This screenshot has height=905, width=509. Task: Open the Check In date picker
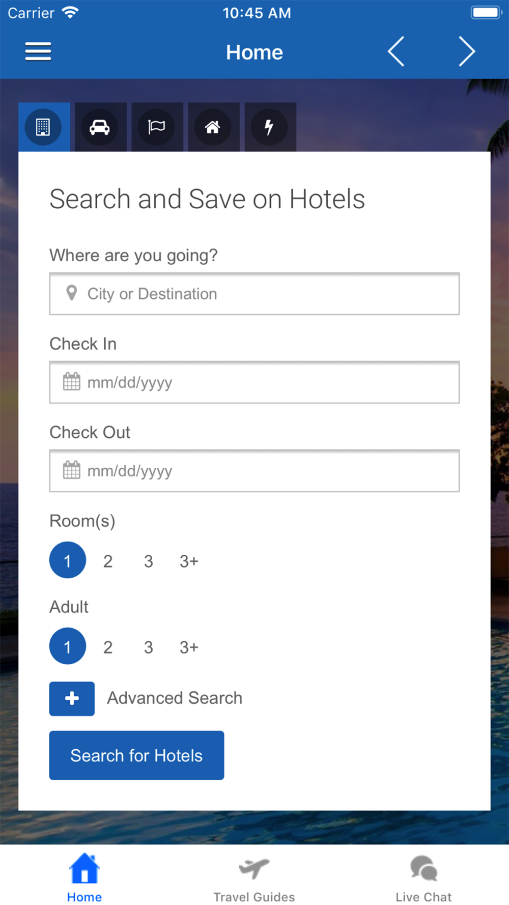pyautogui.click(x=254, y=382)
